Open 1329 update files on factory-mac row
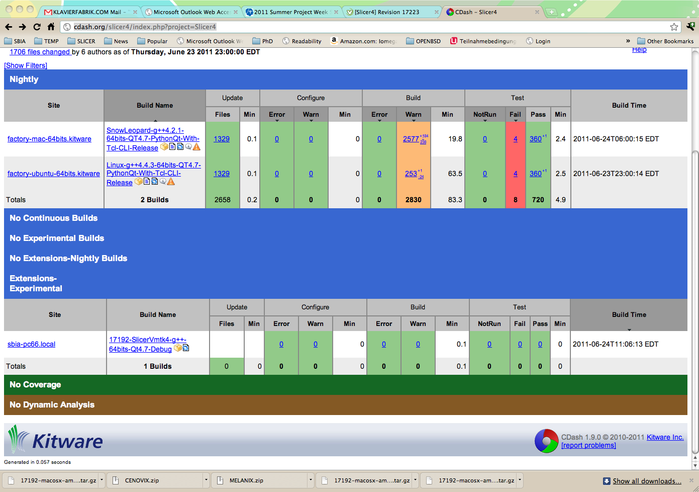Image resolution: width=699 pixels, height=492 pixels. 222,139
